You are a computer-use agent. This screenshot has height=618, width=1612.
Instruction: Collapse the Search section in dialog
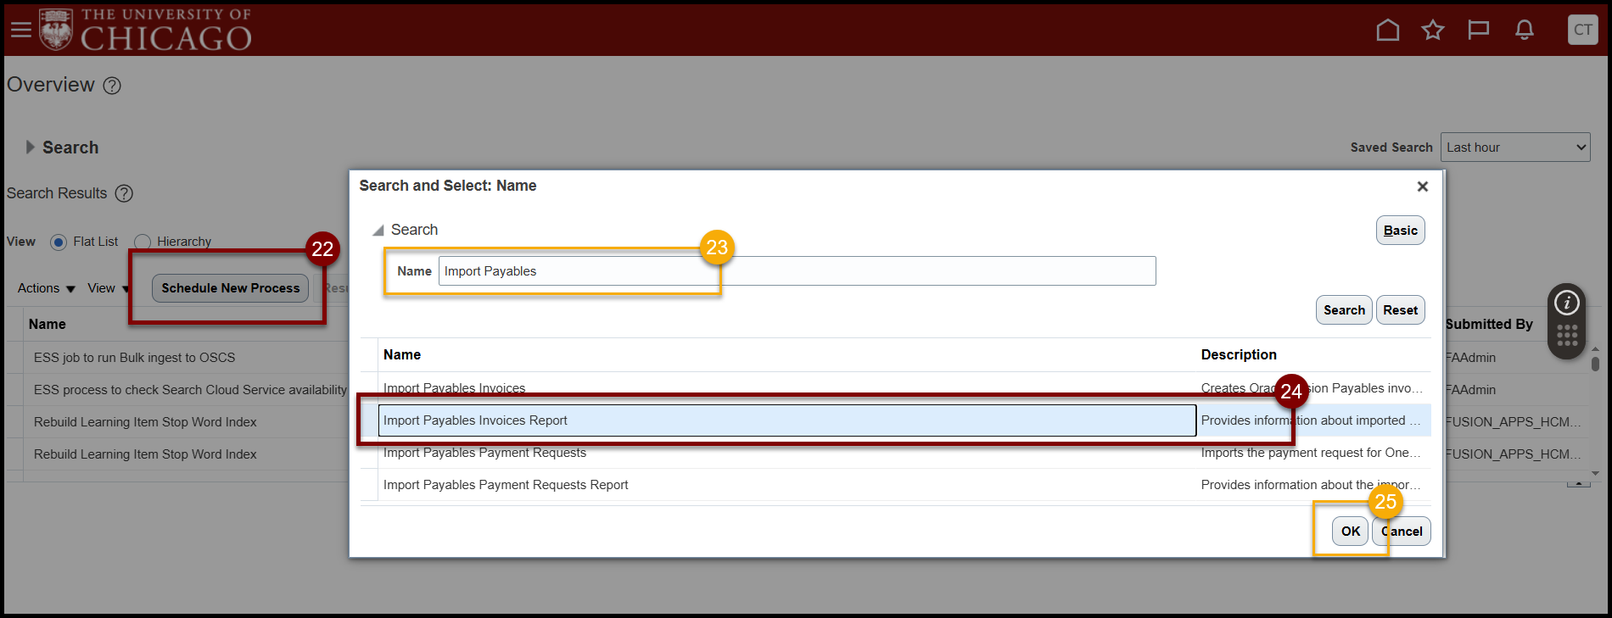click(378, 231)
